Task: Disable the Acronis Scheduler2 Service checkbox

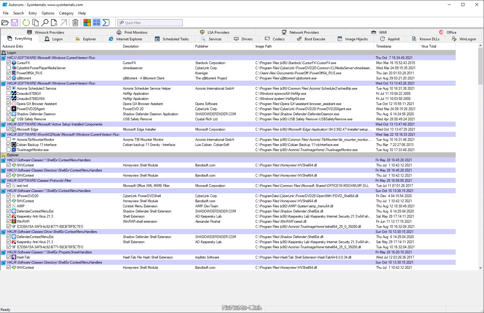Action: coord(9,88)
